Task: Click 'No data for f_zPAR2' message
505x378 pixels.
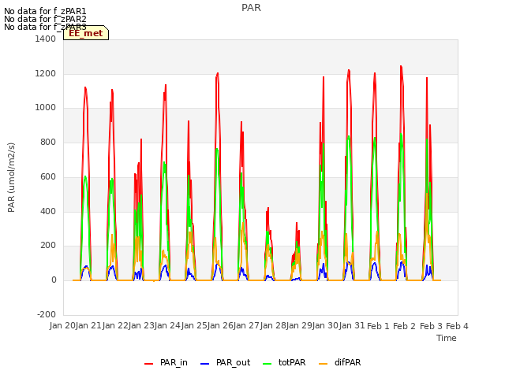Action: 45,19
